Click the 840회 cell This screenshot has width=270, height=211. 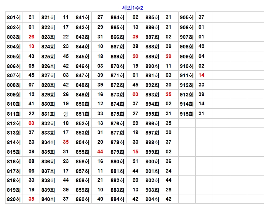pos(48,199)
